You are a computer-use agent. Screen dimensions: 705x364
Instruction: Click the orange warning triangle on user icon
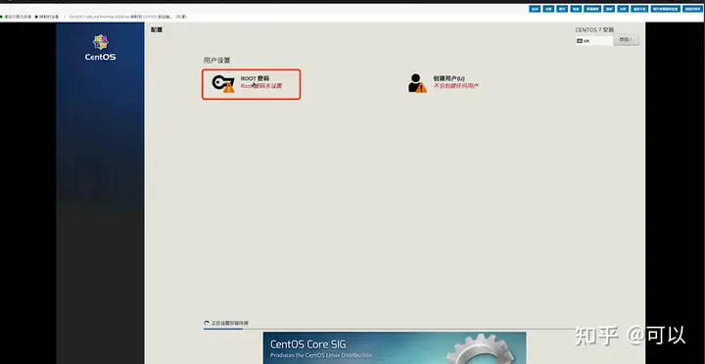click(421, 88)
